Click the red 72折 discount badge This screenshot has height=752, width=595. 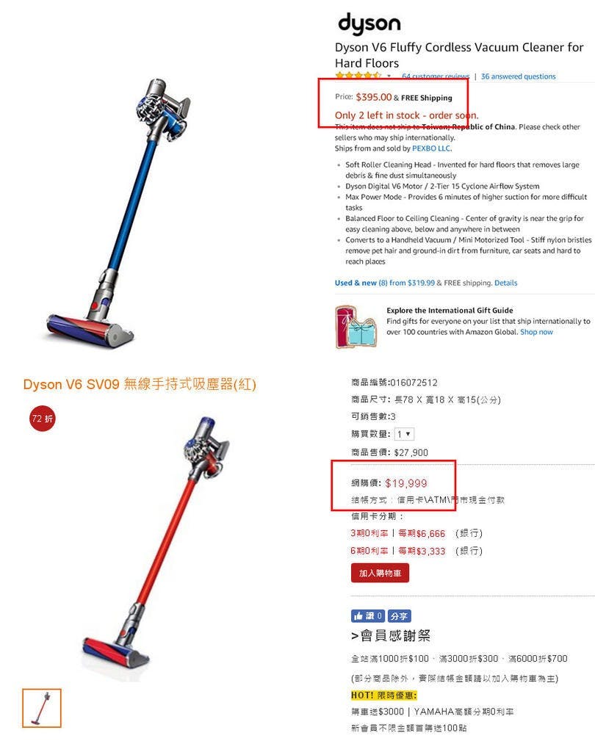click(42, 419)
